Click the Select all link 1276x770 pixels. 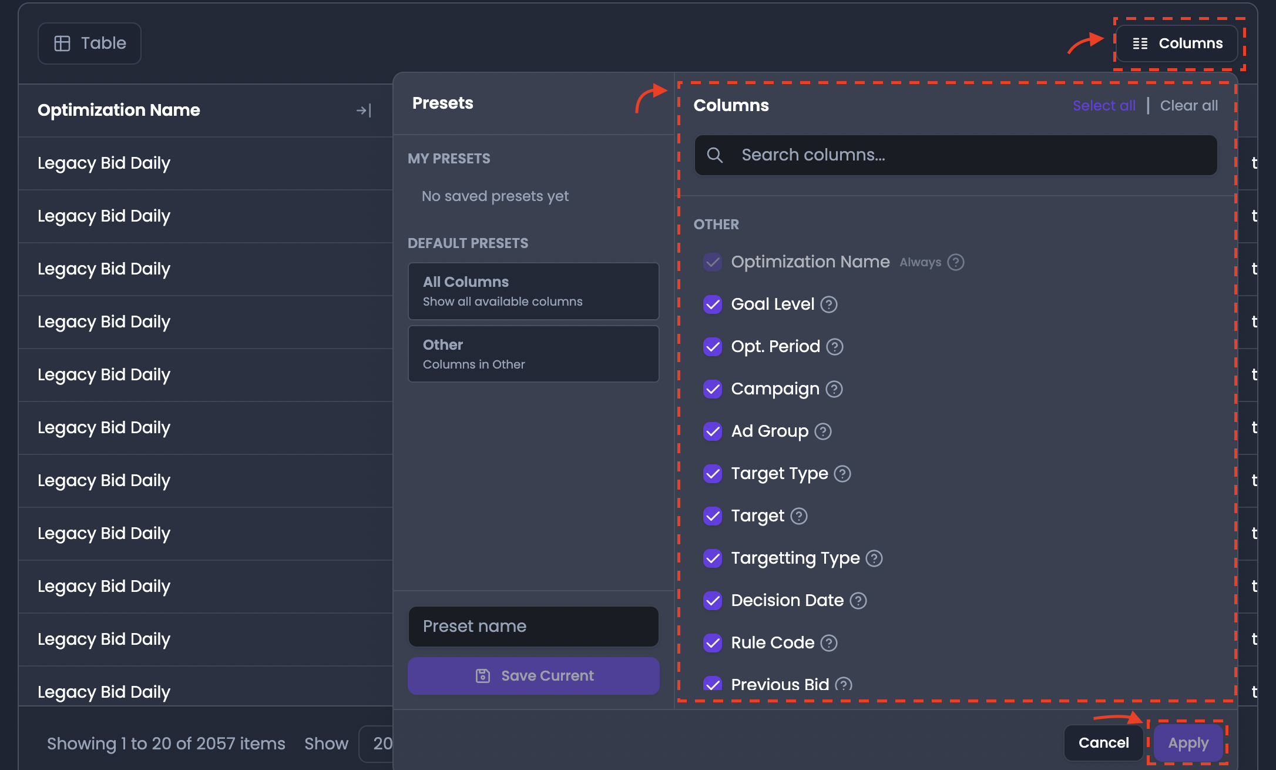click(x=1104, y=106)
